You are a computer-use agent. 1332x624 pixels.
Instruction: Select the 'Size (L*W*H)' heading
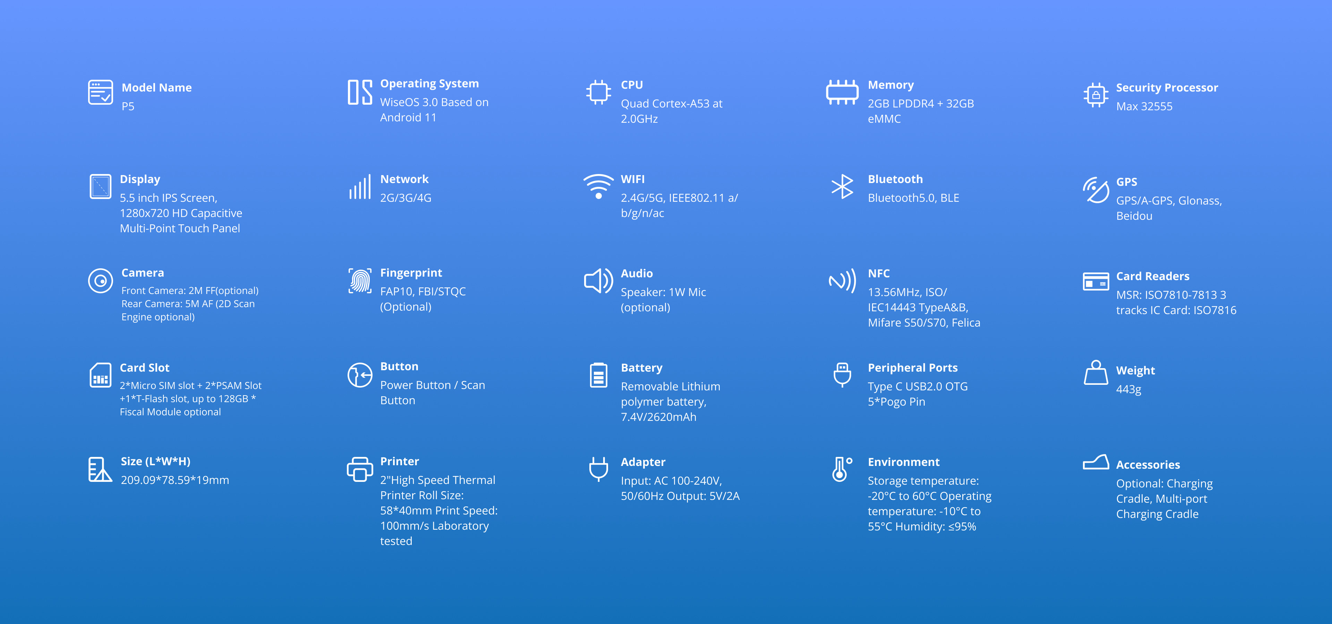pyautogui.click(x=155, y=461)
